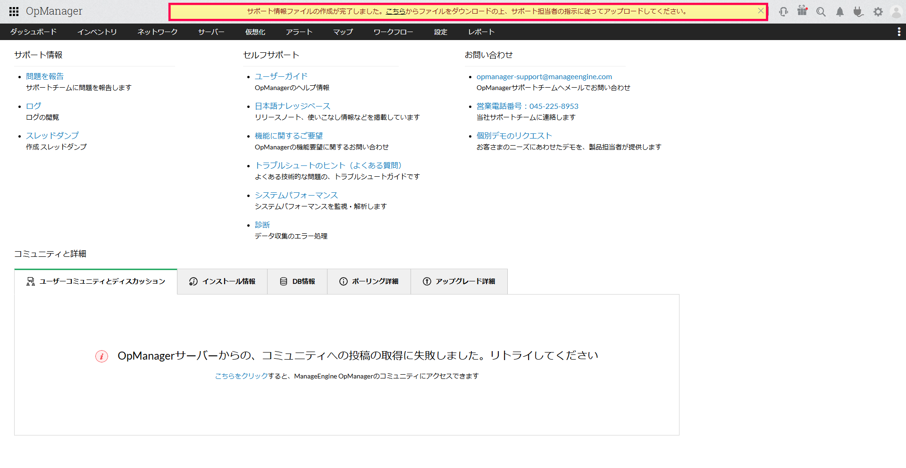Switch to the DB情報 tab
Image resolution: width=906 pixels, height=468 pixels.
(297, 281)
